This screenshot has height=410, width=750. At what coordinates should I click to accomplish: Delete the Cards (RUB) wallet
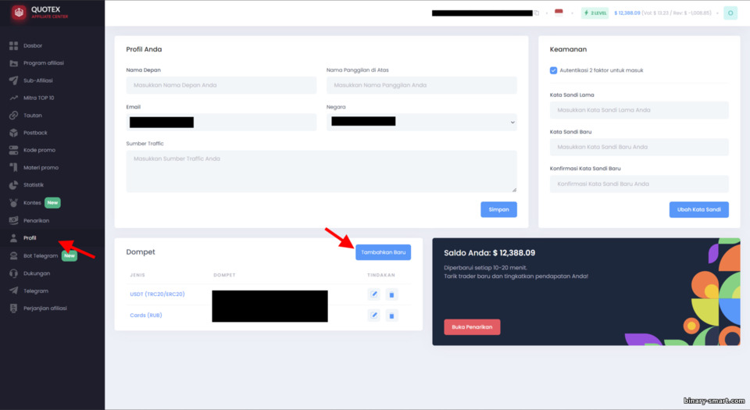(391, 316)
